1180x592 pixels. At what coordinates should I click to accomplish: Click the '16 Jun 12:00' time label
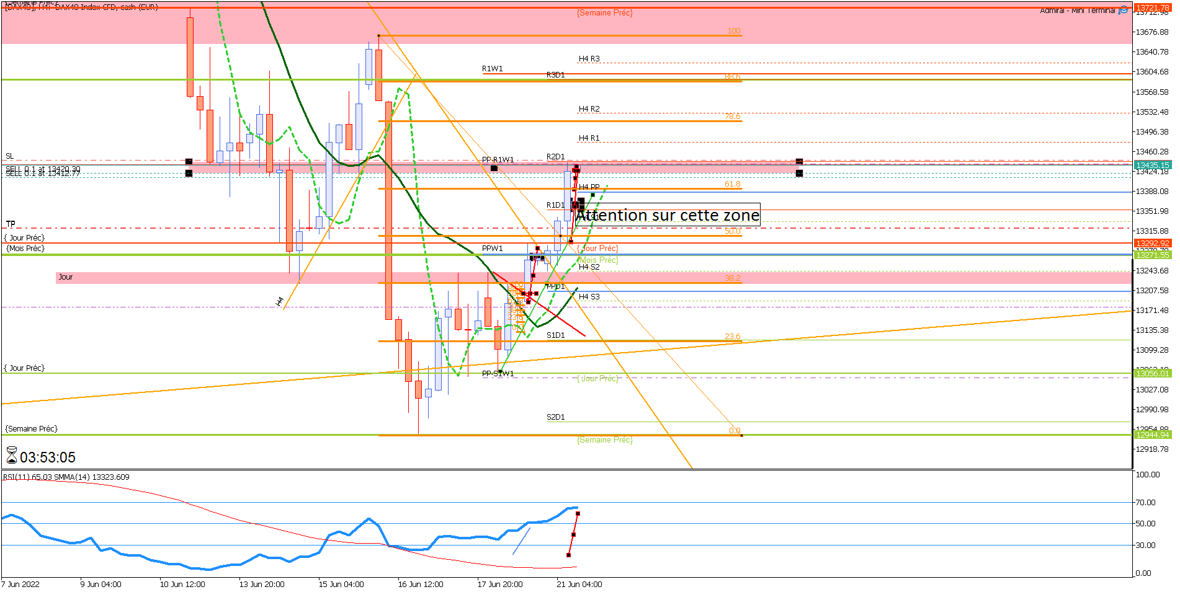tap(421, 585)
